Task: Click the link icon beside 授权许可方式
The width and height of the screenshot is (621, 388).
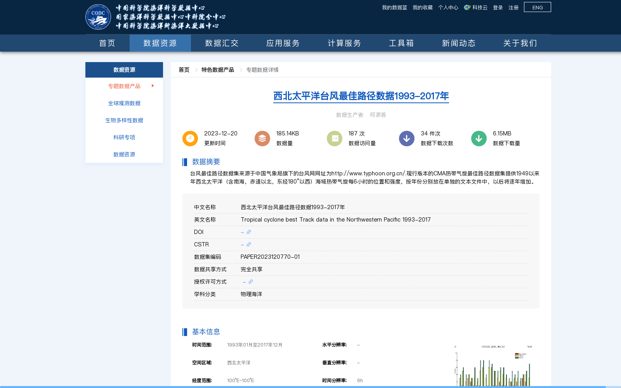Action: [251, 282]
